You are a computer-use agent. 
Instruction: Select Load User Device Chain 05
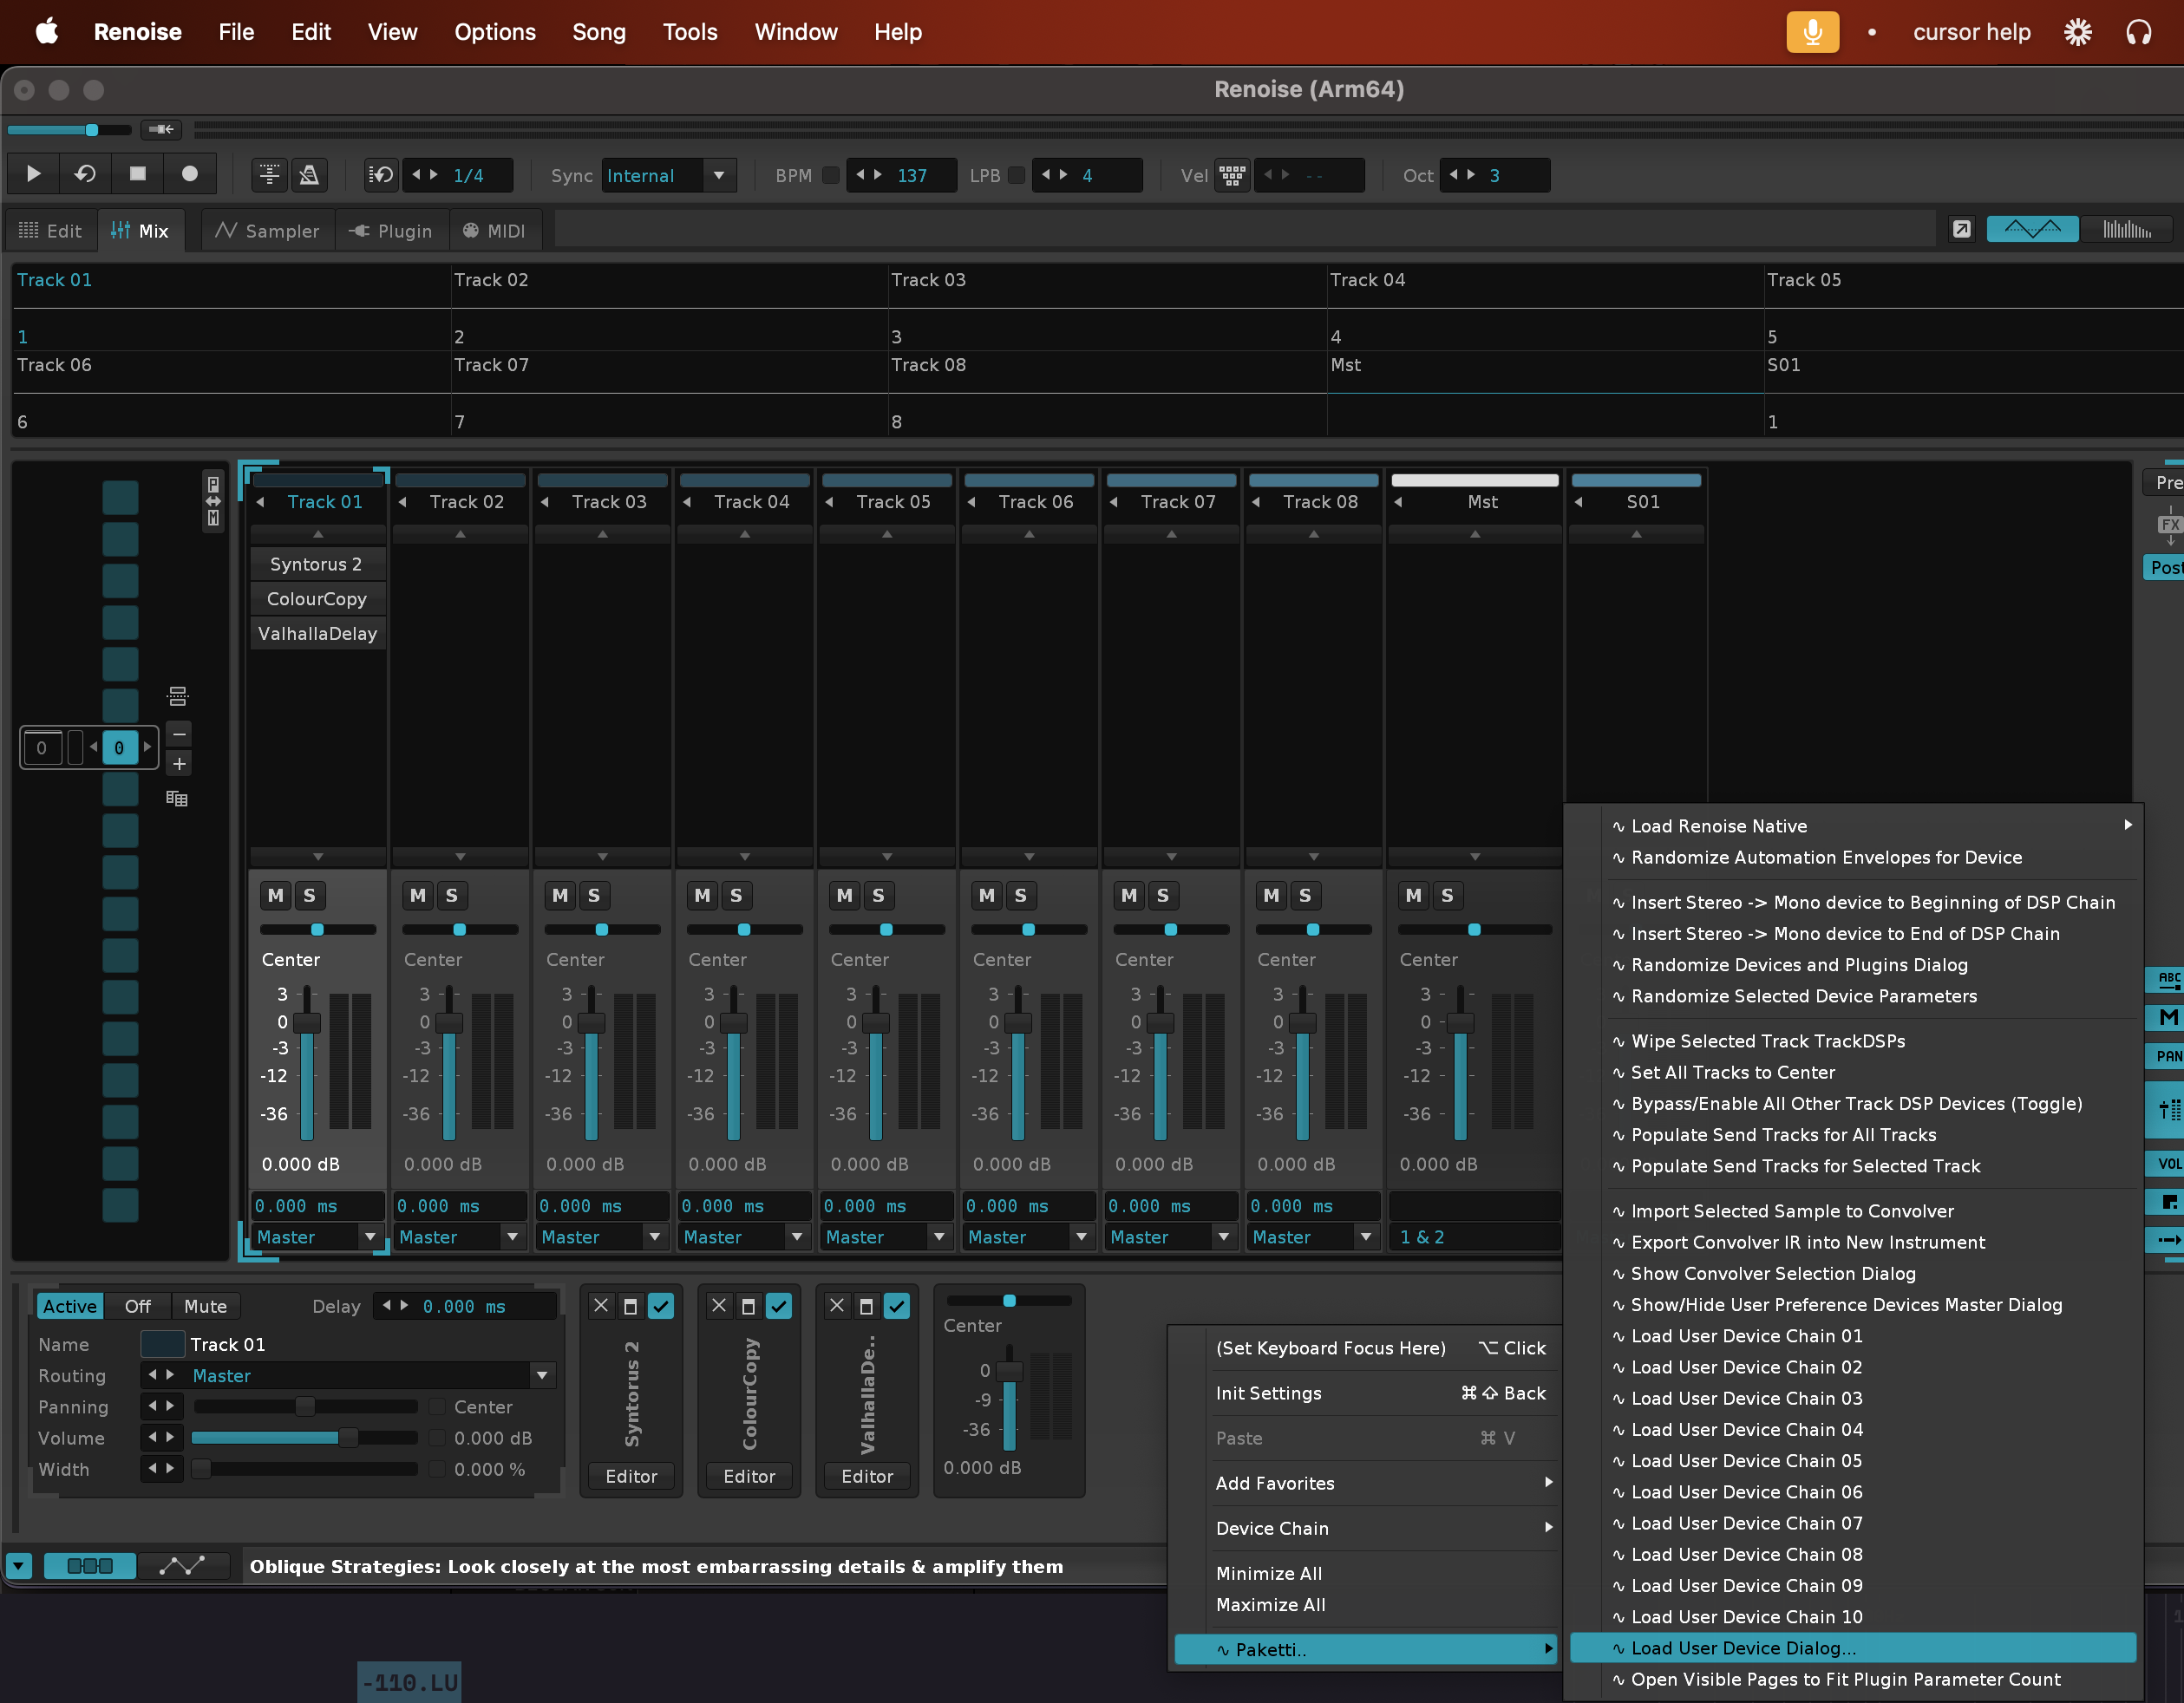coord(1746,1461)
